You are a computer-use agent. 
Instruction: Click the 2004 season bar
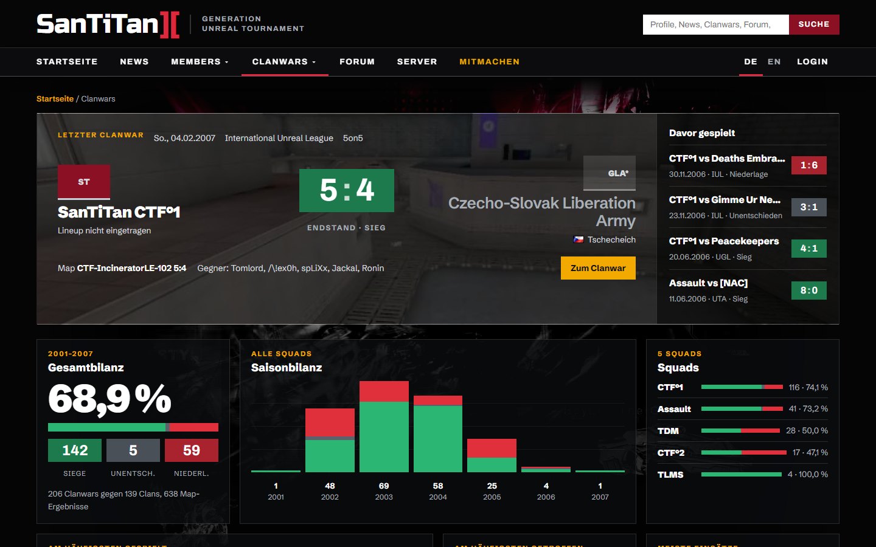(x=438, y=434)
